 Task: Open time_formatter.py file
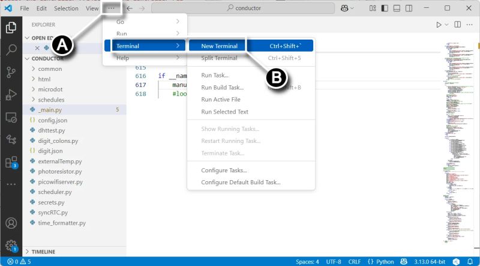coord(74,223)
